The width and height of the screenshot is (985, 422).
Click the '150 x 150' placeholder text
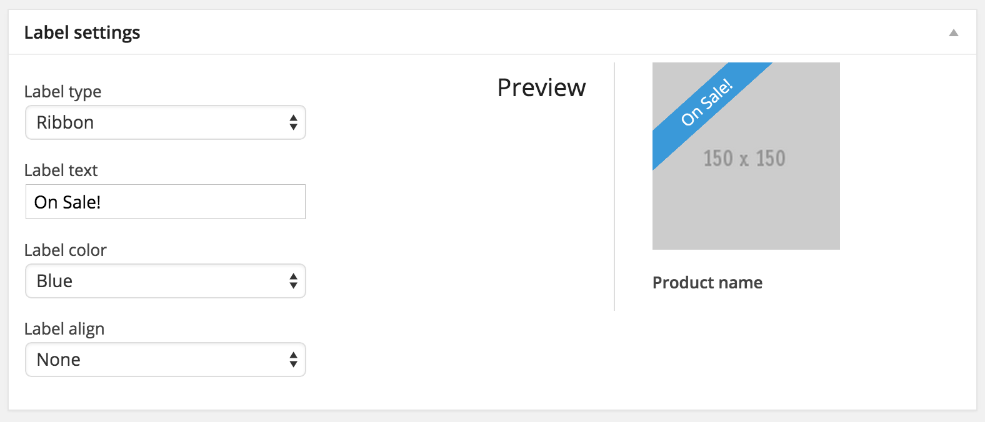[744, 159]
